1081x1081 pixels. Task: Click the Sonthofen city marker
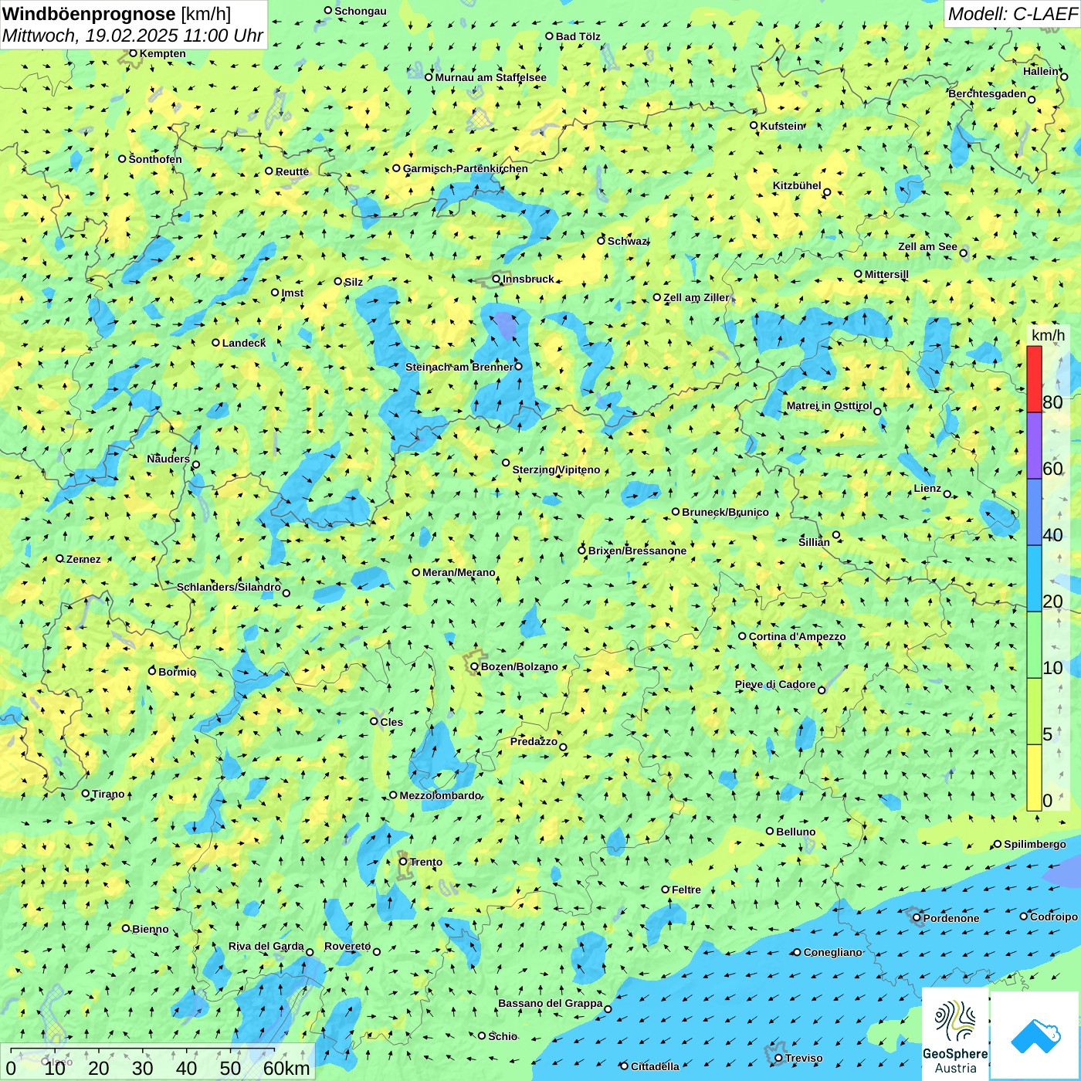pos(122,159)
